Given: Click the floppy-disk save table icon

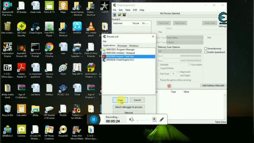Looking at the screenshot, I should coord(124,15).
